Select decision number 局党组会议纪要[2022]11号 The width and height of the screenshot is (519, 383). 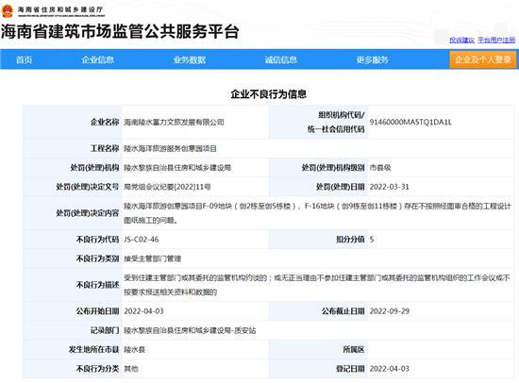point(167,187)
